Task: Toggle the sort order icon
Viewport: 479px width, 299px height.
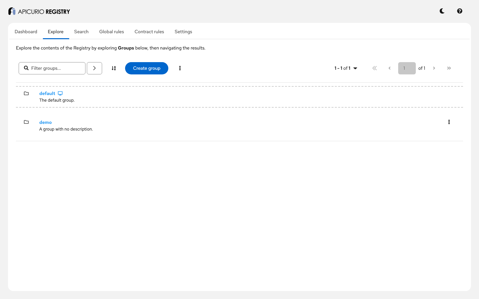Action: tap(114, 68)
